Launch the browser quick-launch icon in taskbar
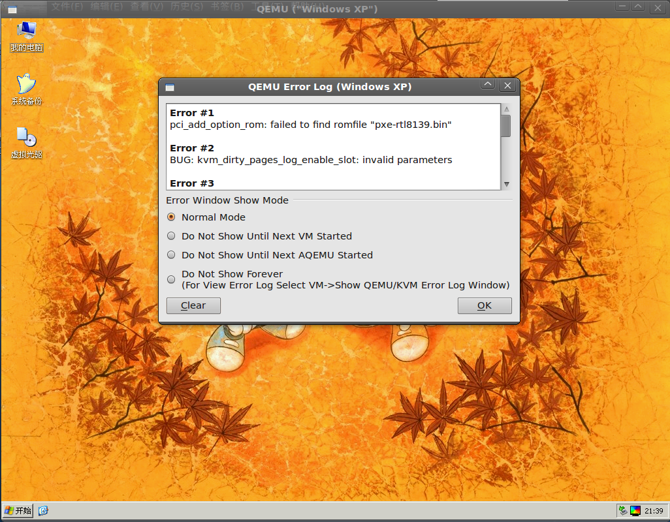This screenshot has height=522, width=670. click(43, 510)
